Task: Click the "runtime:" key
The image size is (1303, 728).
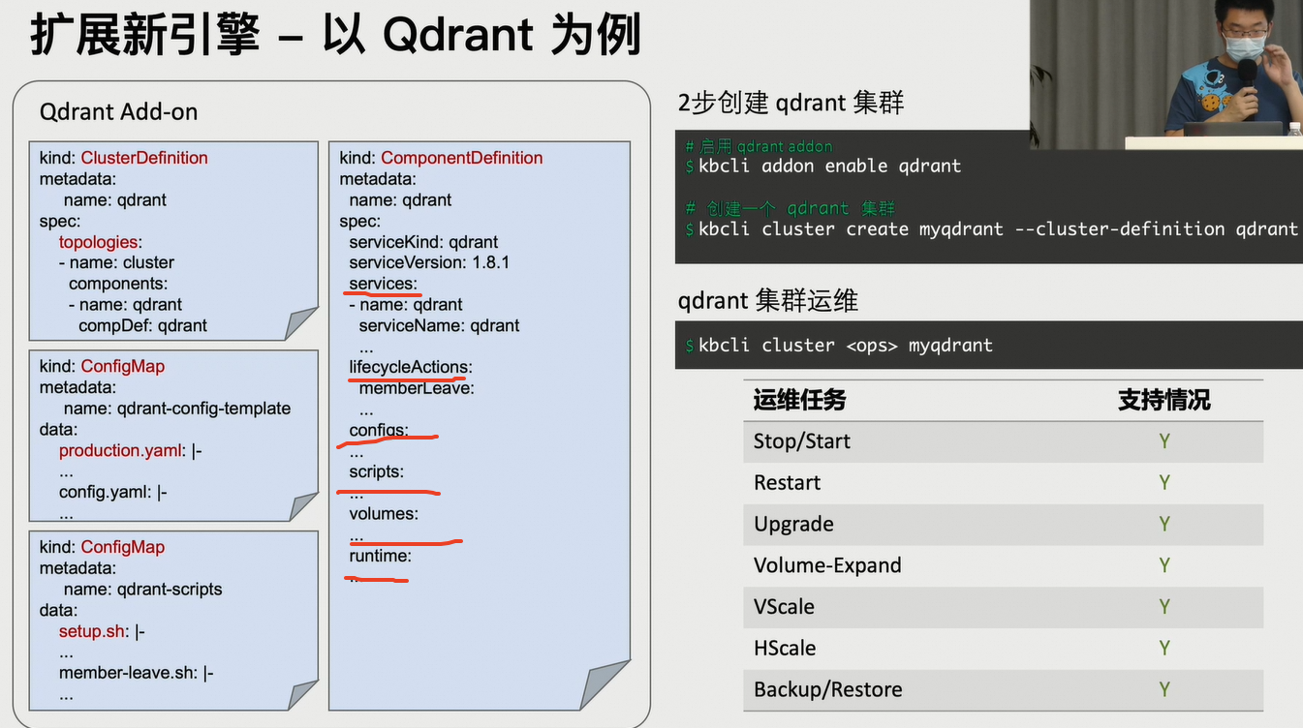Action: point(380,556)
